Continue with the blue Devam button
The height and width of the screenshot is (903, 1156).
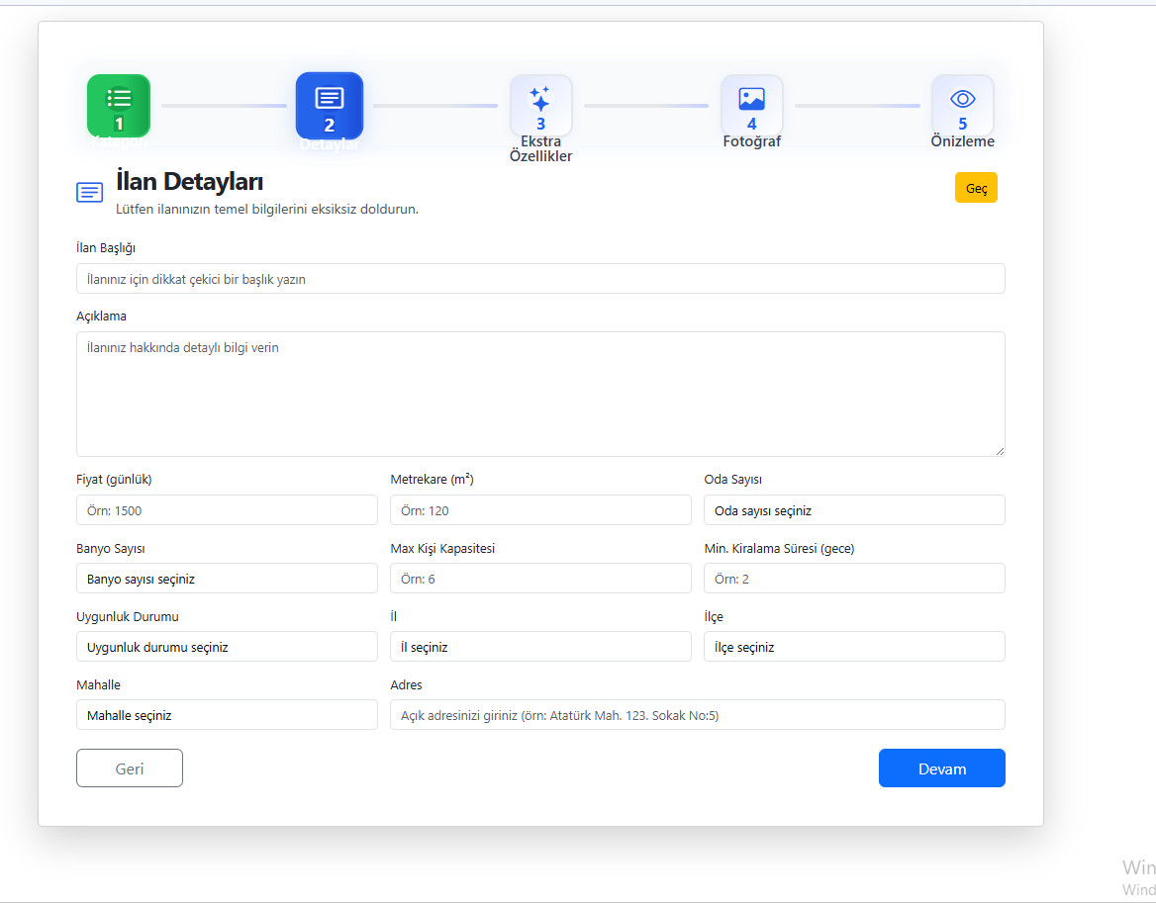(x=941, y=768)
